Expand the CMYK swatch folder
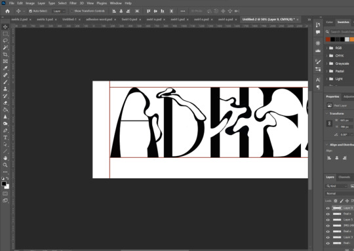 [327, 56]
